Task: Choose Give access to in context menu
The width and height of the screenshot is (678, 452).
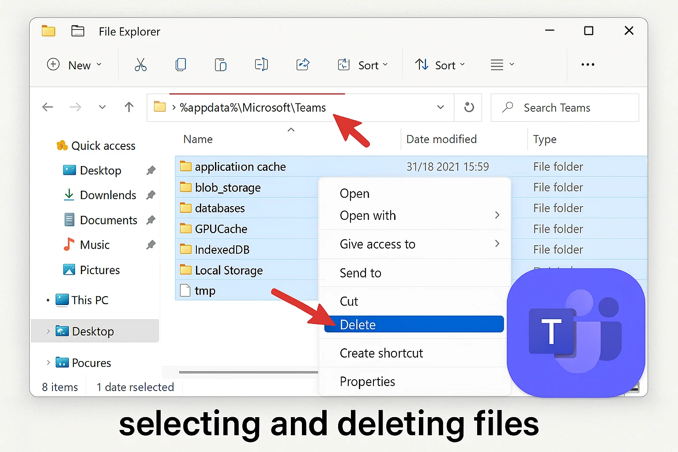Action: (x=414, y=244)
